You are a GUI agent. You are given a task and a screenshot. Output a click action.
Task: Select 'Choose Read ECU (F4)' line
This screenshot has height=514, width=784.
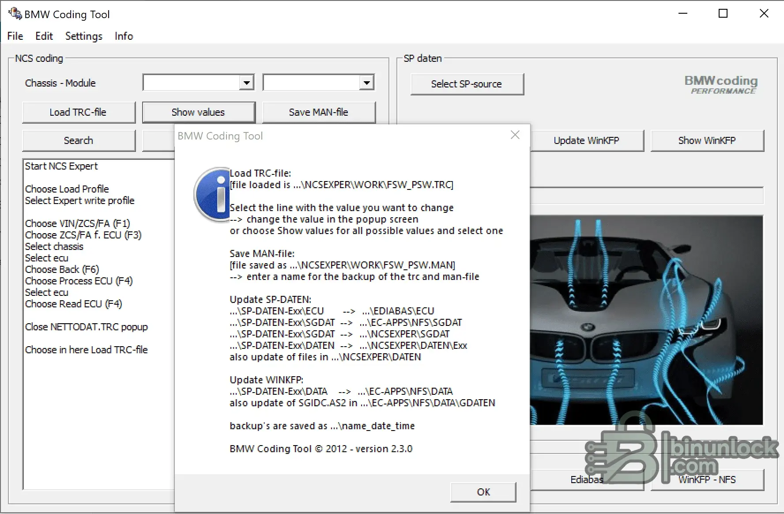(74, 304)
